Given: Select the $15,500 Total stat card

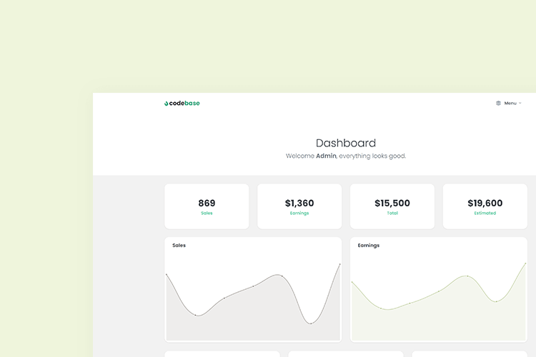Looking at the screenshot, I should 392,206.
